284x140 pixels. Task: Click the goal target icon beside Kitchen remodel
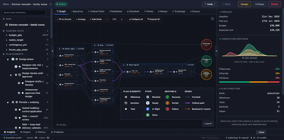(x=6, y=25)
